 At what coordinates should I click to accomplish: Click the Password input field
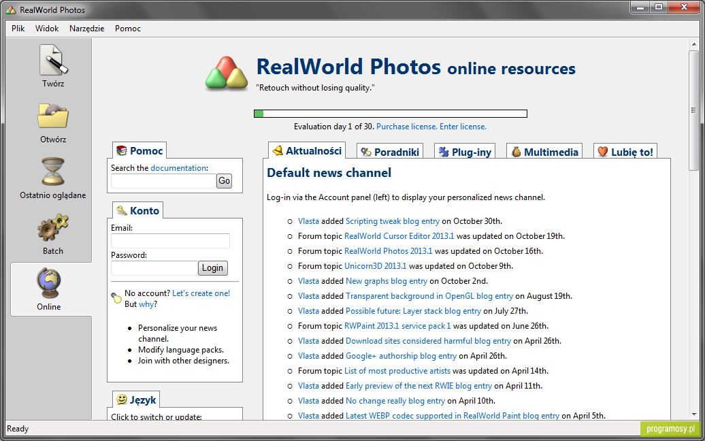[154, 268]
